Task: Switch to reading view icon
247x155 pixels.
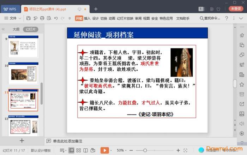Action: click(x=85, y=150)
